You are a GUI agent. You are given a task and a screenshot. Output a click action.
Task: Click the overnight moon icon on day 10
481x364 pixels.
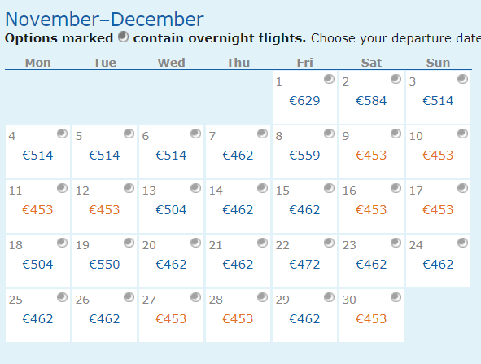[462, 134]
